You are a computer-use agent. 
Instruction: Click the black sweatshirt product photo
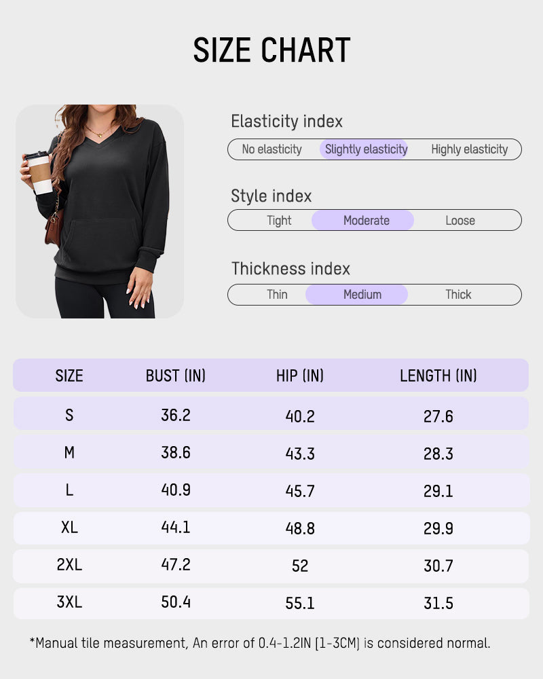tap(100, 211)
